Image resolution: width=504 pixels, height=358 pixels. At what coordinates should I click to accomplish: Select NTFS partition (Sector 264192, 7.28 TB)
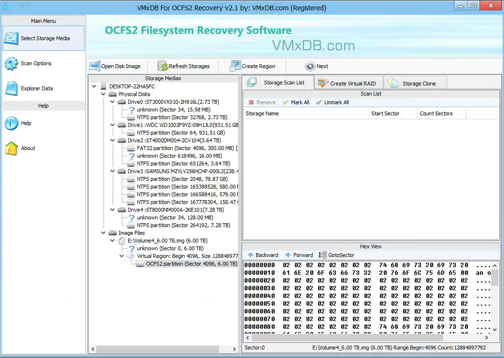183,225
